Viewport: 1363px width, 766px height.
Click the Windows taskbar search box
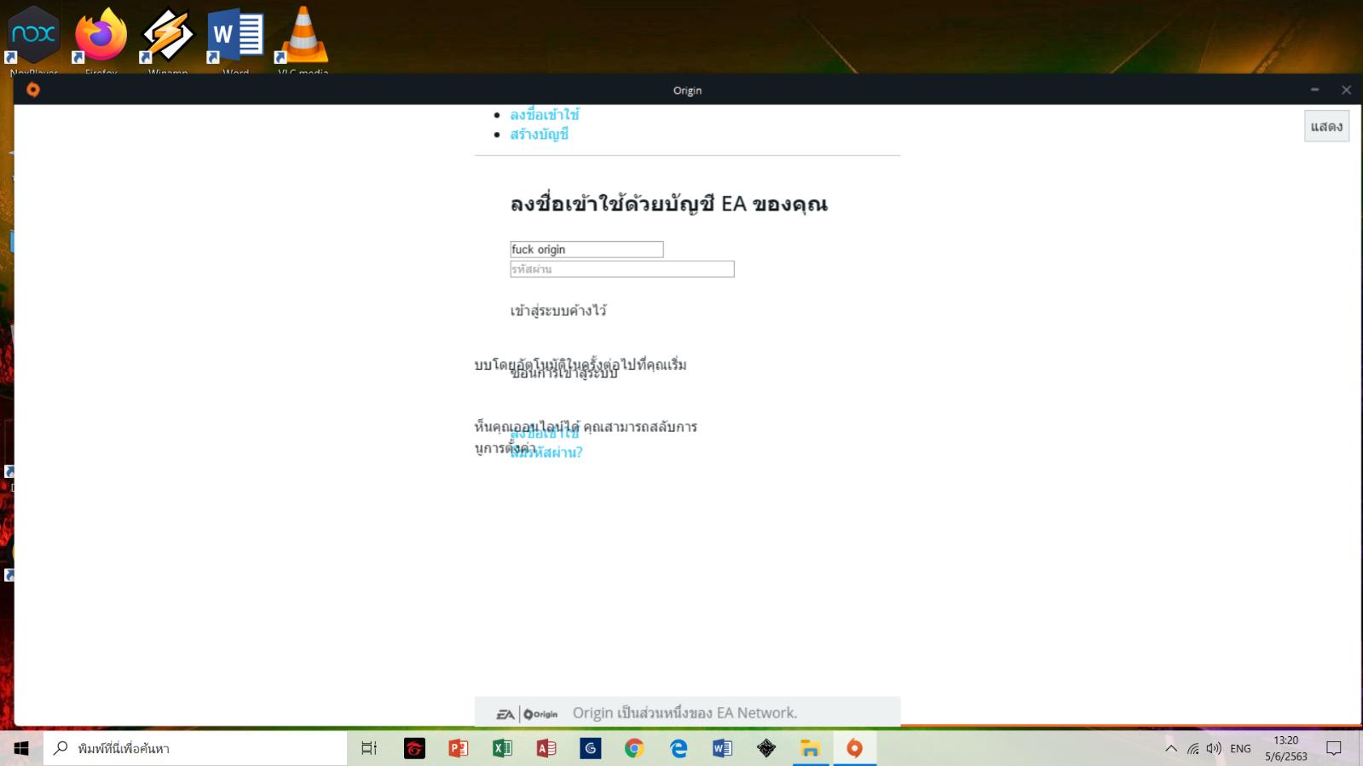[195, 748]
